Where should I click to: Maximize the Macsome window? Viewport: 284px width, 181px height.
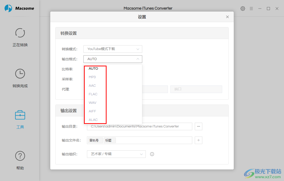[x=268, y=9]
